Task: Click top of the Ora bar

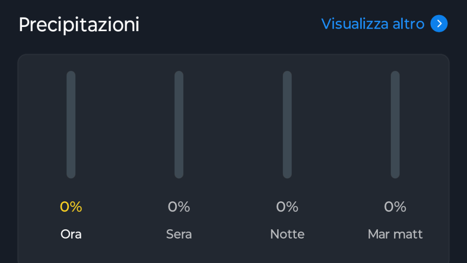Action: coord(71,74)
